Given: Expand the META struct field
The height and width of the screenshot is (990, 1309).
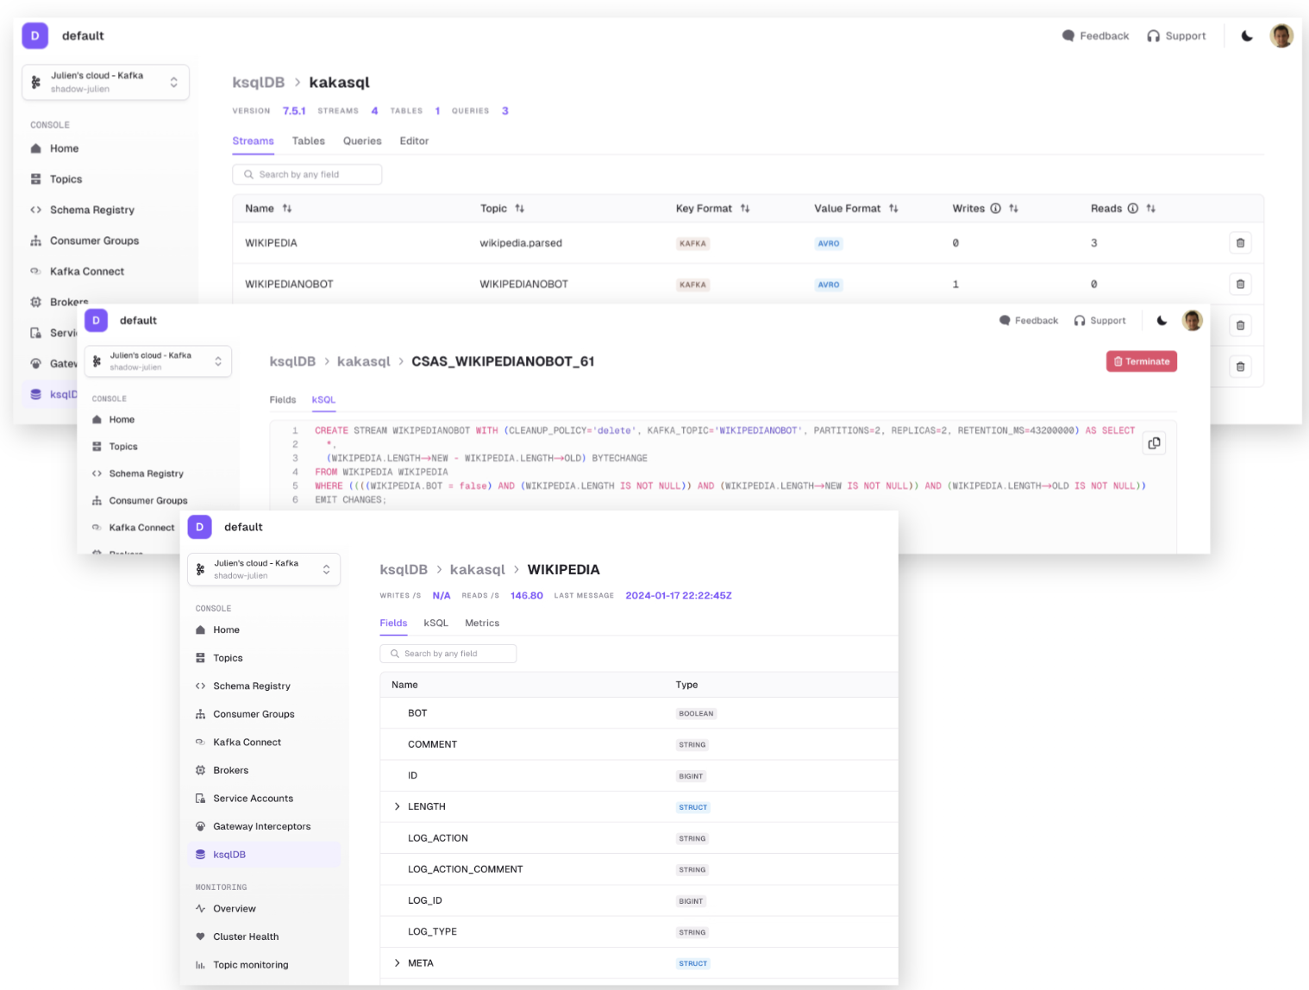Looking at the screenshot, I should [x=397, y=963].
